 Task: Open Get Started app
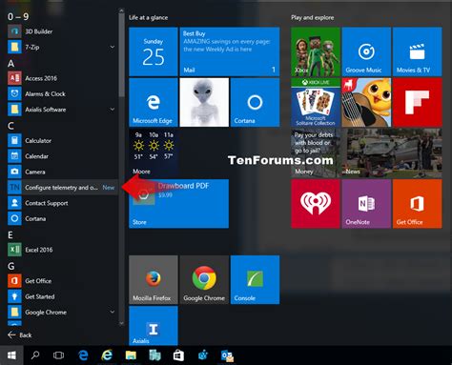click(62, 296)
